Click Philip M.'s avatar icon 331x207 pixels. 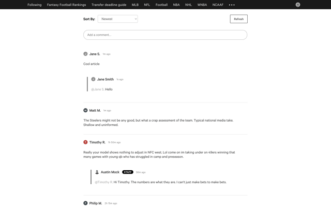pos(85,203)
